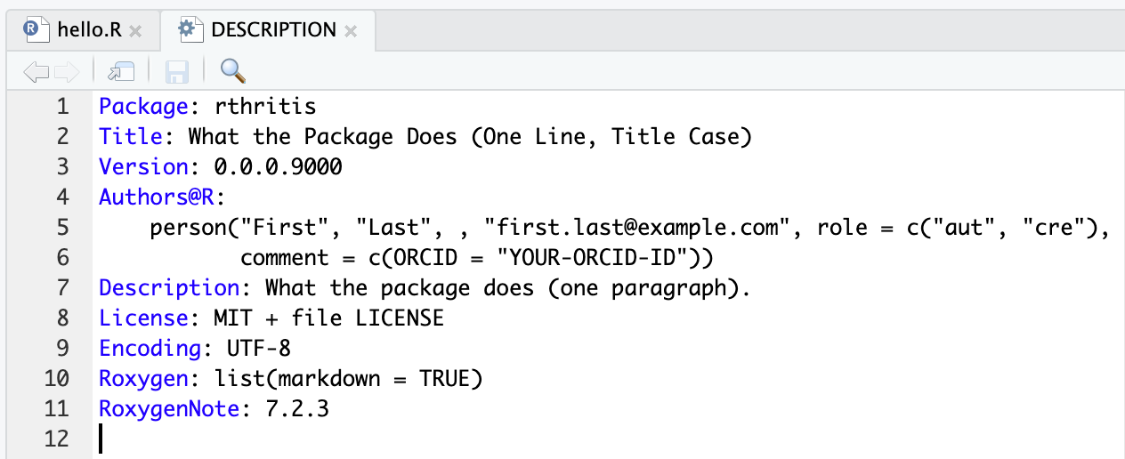Go forward to next source location
The height and width of the screenshot is (459, 1125).
coord(66,71)
